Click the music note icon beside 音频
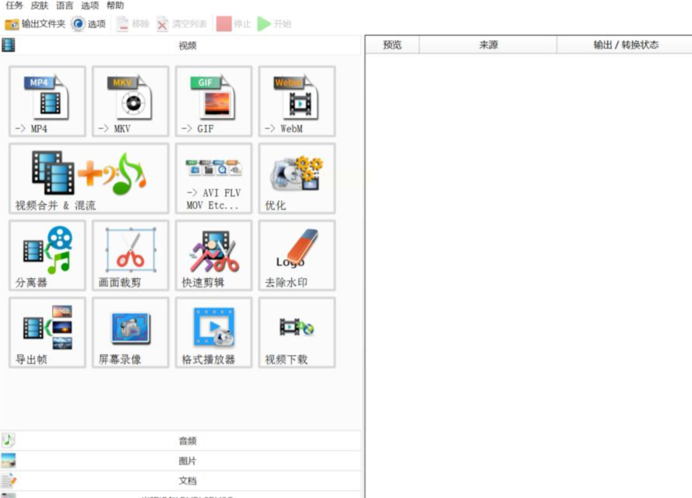 point(8,440)
